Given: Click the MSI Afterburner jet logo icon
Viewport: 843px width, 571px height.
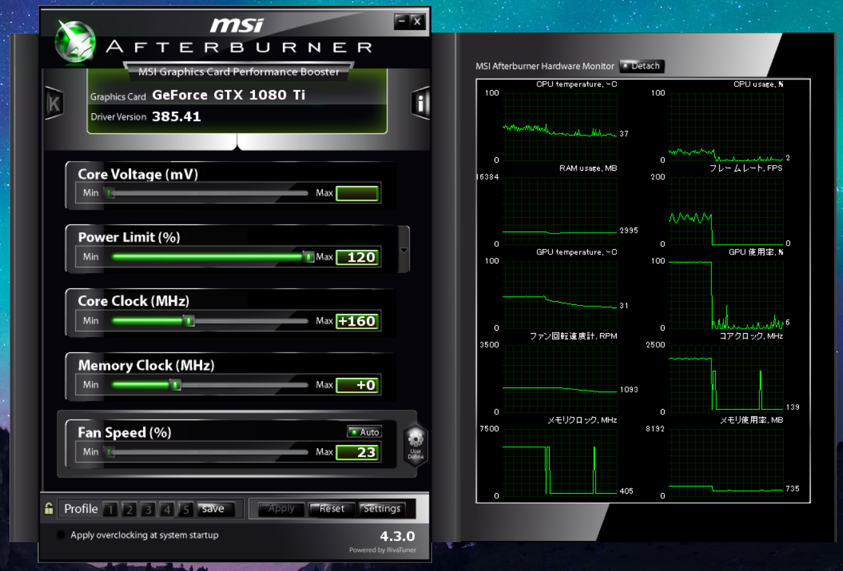Looking at the screenshot, I should tap(75, 42).
